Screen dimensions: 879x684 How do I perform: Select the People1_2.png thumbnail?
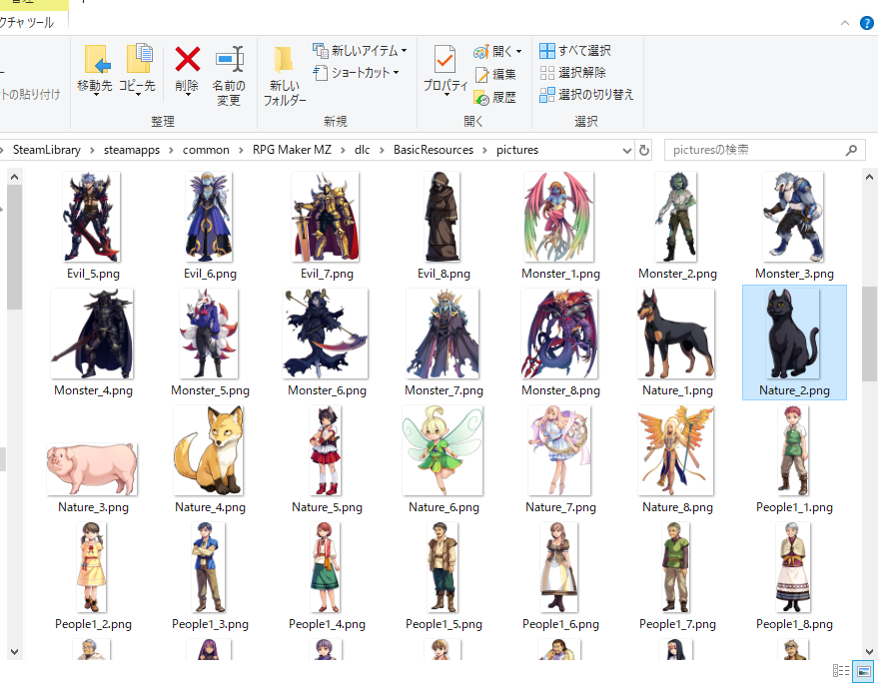(92, 567)
